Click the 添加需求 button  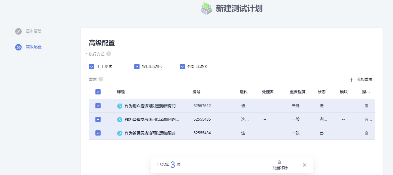(361, 80)
